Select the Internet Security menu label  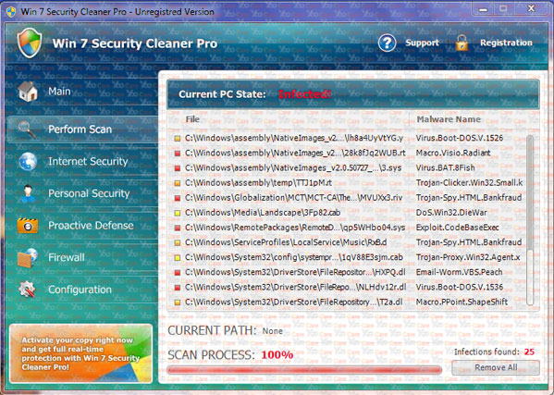click(88, 162)
